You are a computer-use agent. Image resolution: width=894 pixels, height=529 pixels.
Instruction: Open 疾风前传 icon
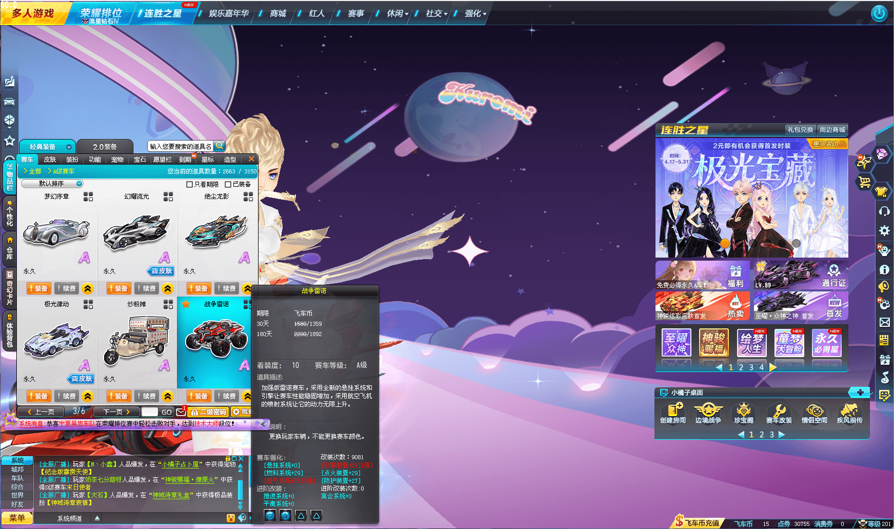850,413
